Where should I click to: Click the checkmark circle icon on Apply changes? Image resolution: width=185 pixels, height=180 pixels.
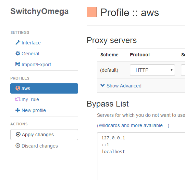(x=18, y=134)
